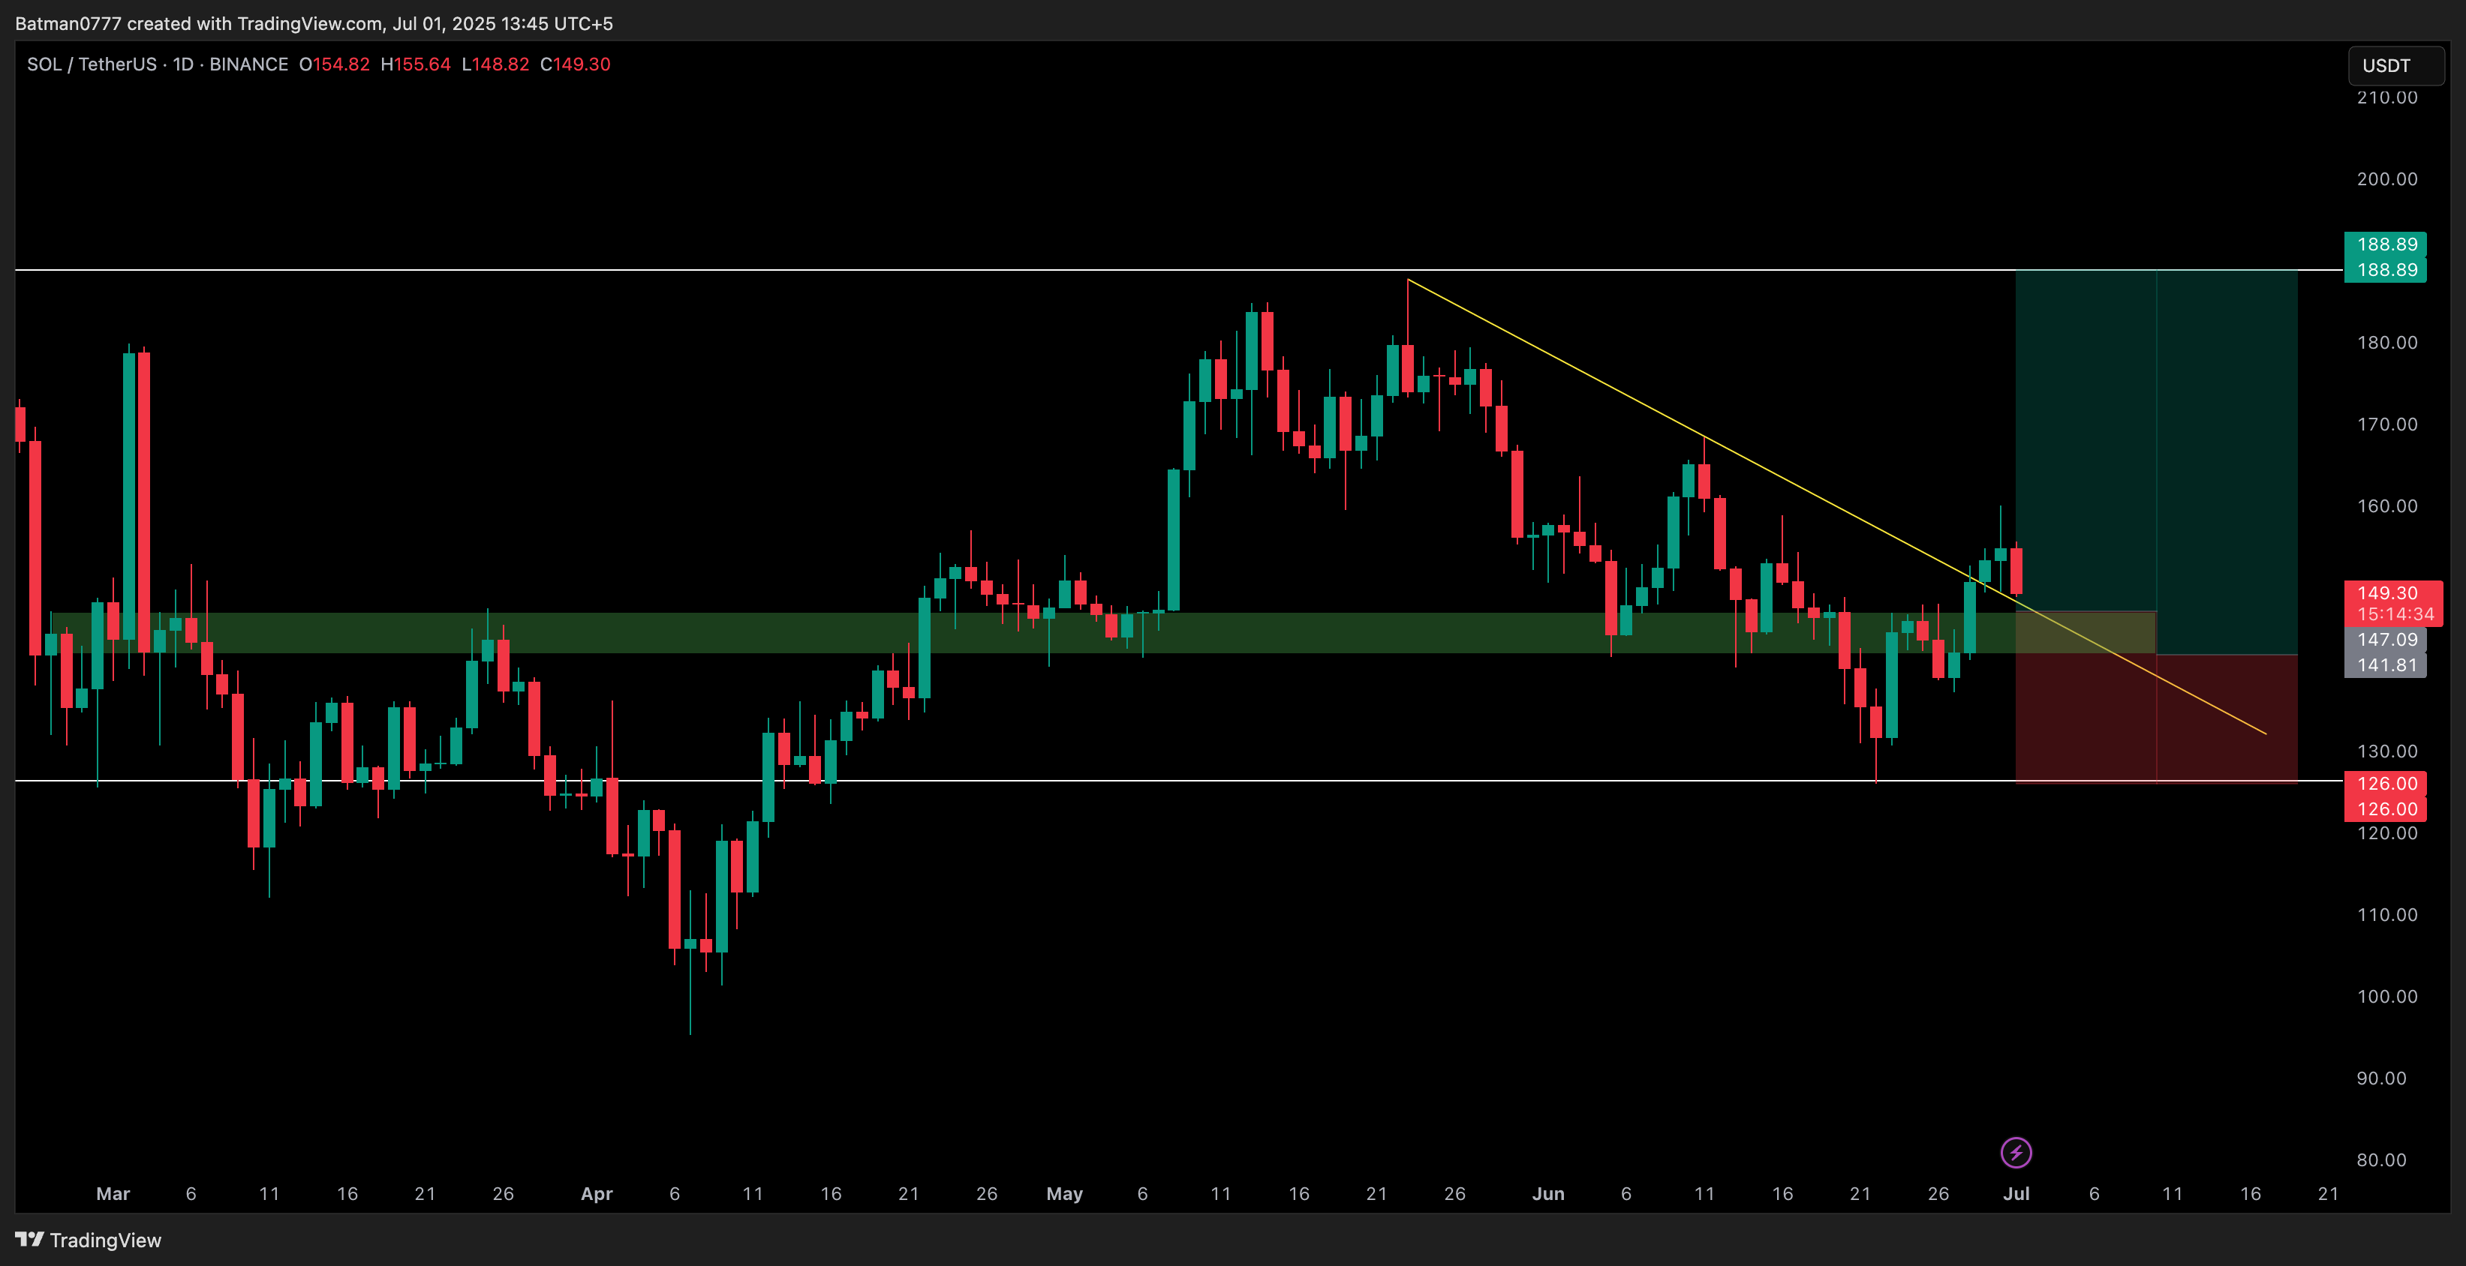This screenshot has width=2466, height=1266.
Task: Click the close value C149.30
Action: (x=576, y=64)
